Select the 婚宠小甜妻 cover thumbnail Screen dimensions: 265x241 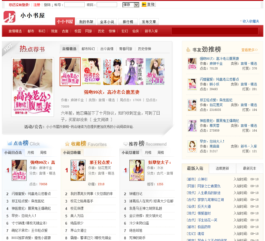[x=155, y=72]
